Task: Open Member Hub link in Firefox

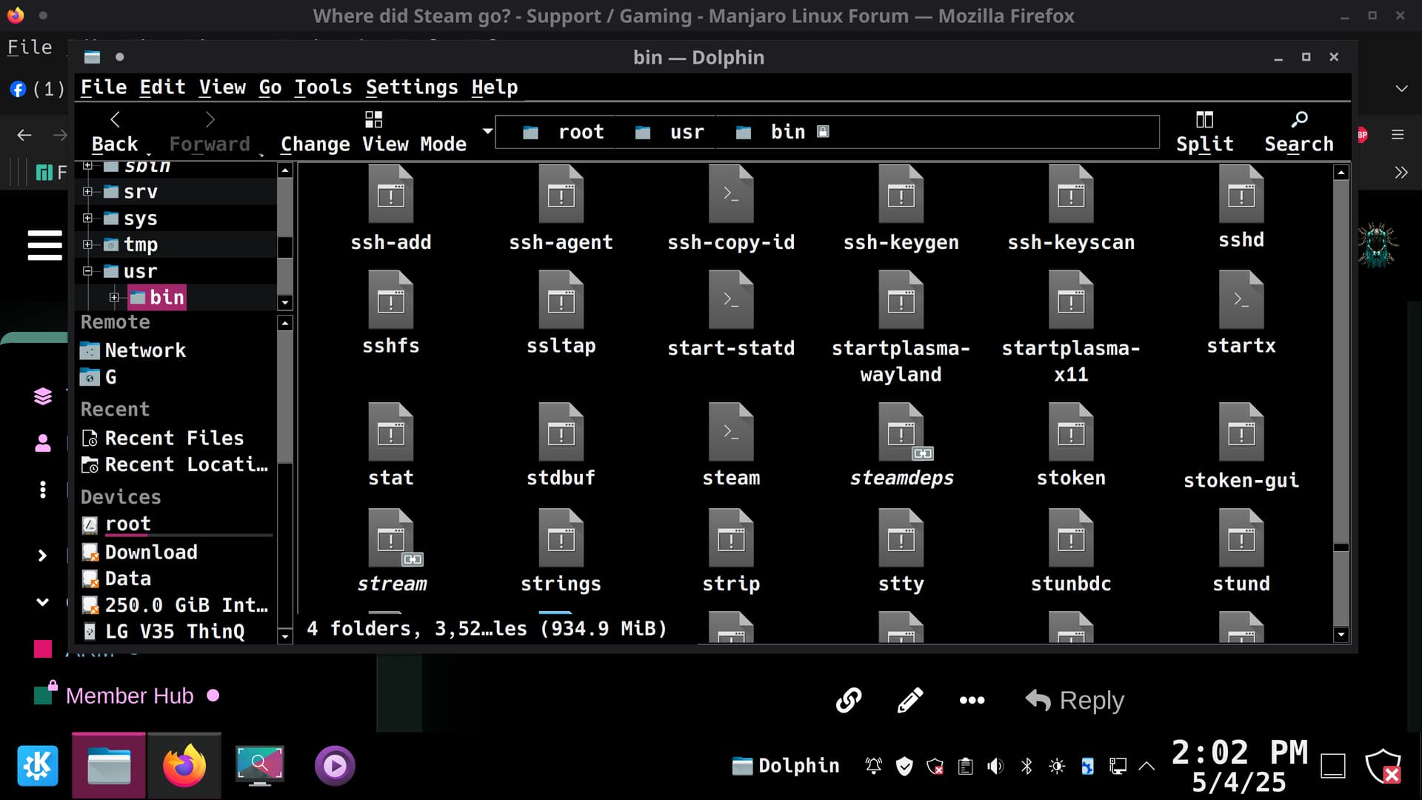Action: pyautogui.click(x=130, y=696)
